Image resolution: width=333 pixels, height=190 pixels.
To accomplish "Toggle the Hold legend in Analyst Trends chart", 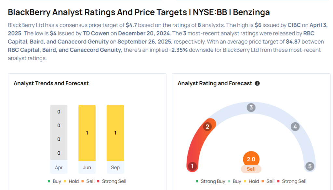I will tap(71, 181).
